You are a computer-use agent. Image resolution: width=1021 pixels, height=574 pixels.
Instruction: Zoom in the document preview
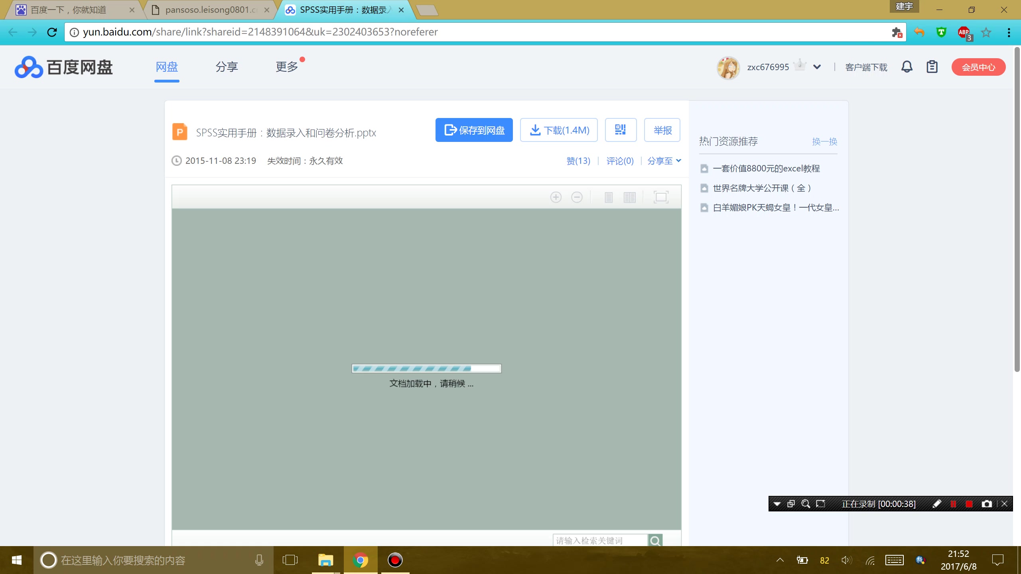556,197
